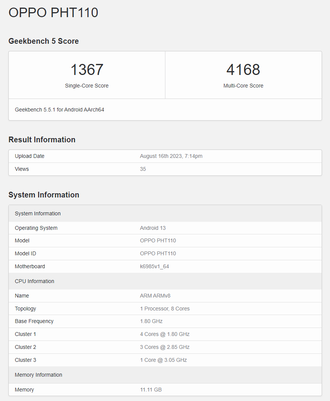Viewport: 330px width, 401px height.
Task: Click the Cluster 3 value 1 Core @ 3.05 GHz
Action: 163,360
